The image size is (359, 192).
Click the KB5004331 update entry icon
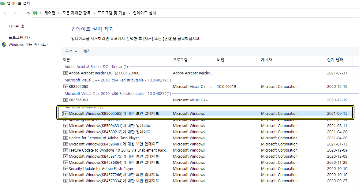[x=66, y=126]
